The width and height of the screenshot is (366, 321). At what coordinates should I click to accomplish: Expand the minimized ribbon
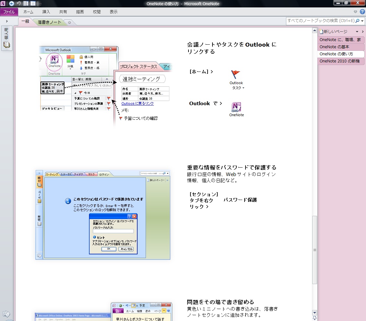(355, 12)
